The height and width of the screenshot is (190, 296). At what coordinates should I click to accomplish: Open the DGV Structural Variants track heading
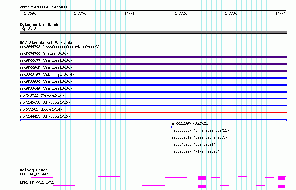[47, 43]
